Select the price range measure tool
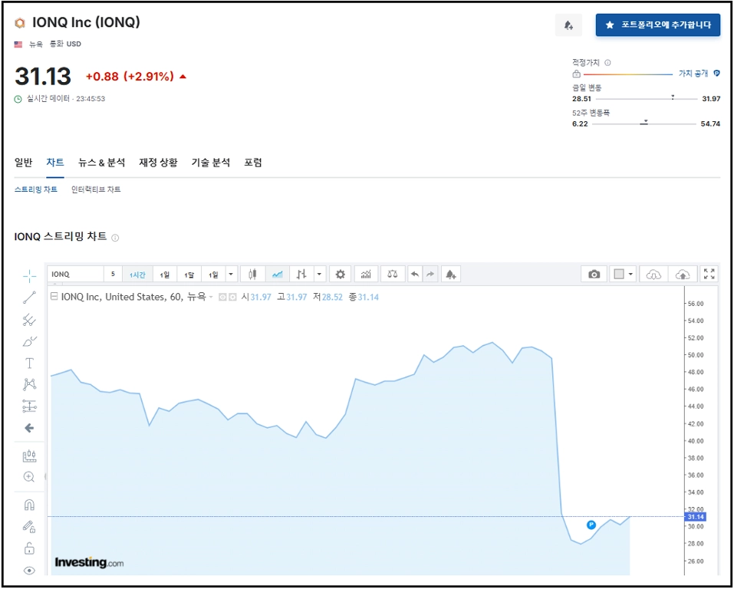 tap(29, 406)
